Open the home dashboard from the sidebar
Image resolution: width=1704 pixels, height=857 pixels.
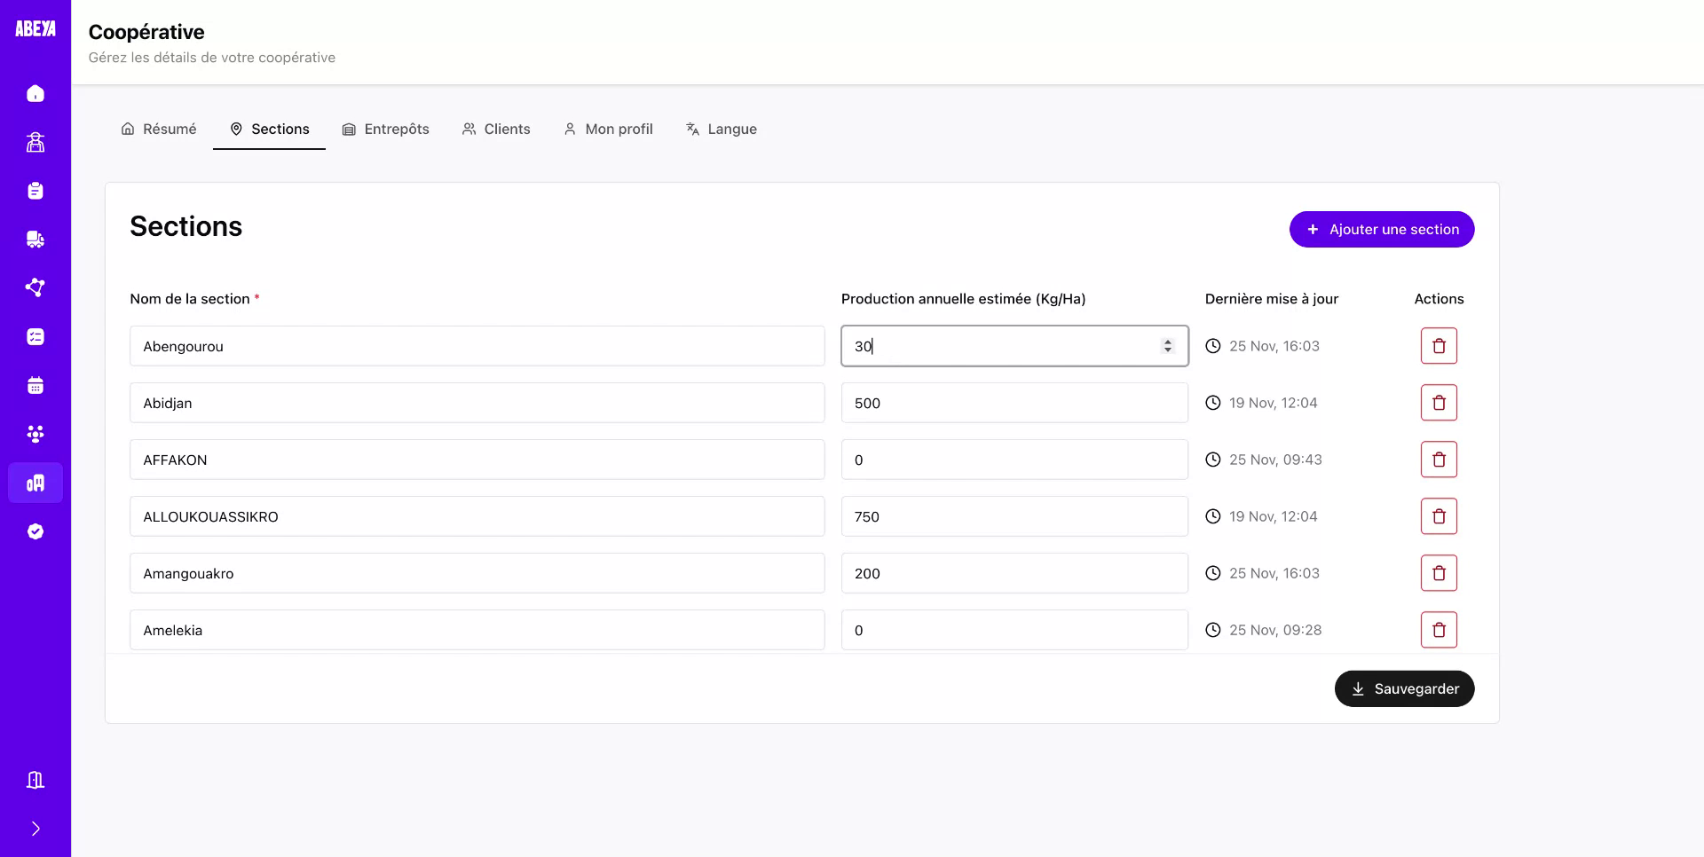35,93
